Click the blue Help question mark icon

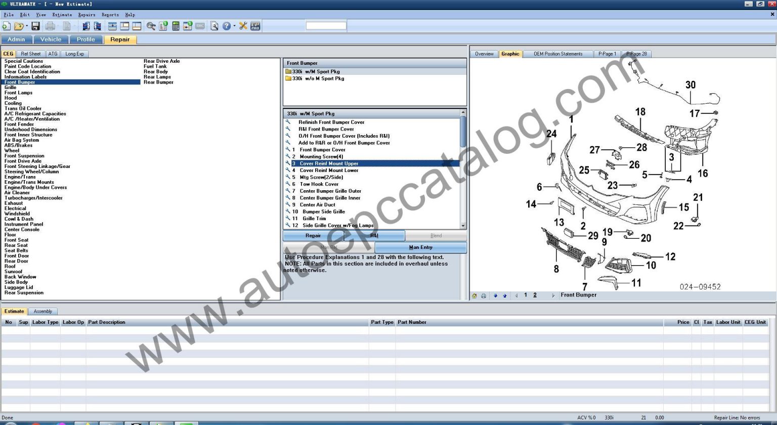pyautogui.click(x=227, y=26)
